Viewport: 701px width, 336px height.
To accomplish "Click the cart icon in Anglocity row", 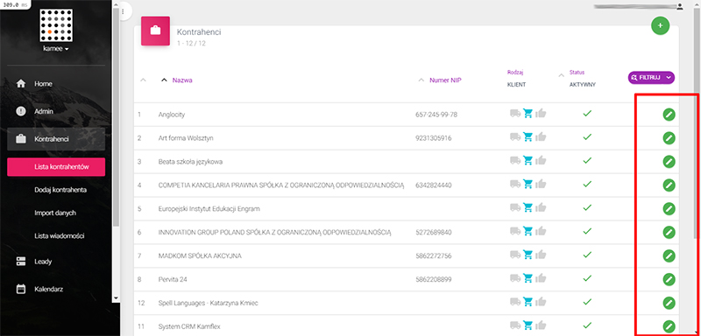I will [x=528, y=114].
